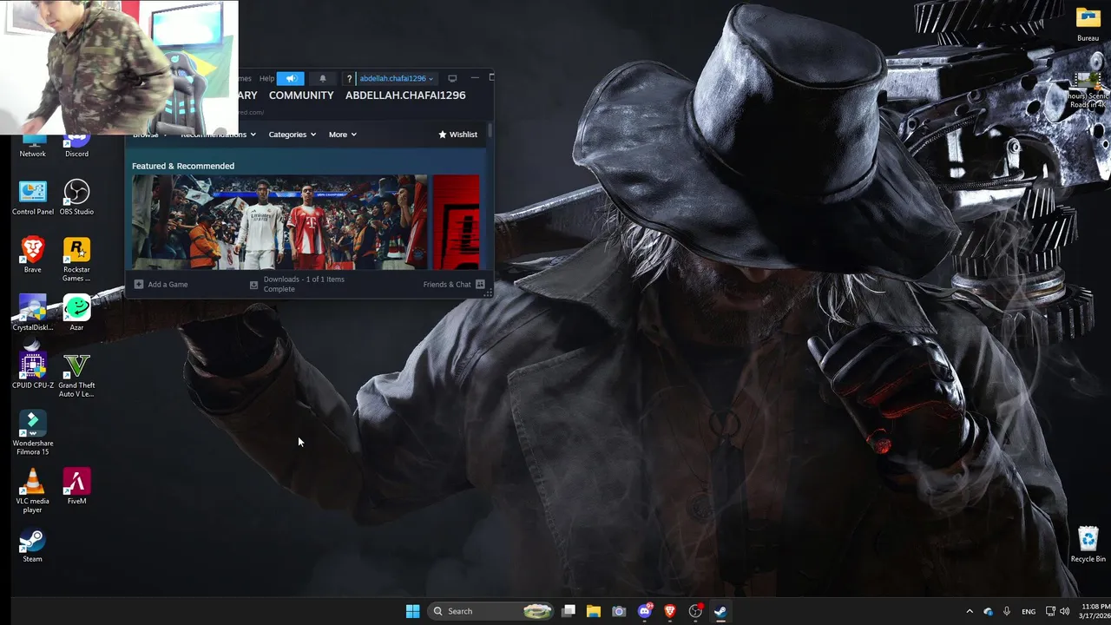Click the Steam store page scrollbar
The width and height of the screenshot is (1111, 625).
click(490, 130)
